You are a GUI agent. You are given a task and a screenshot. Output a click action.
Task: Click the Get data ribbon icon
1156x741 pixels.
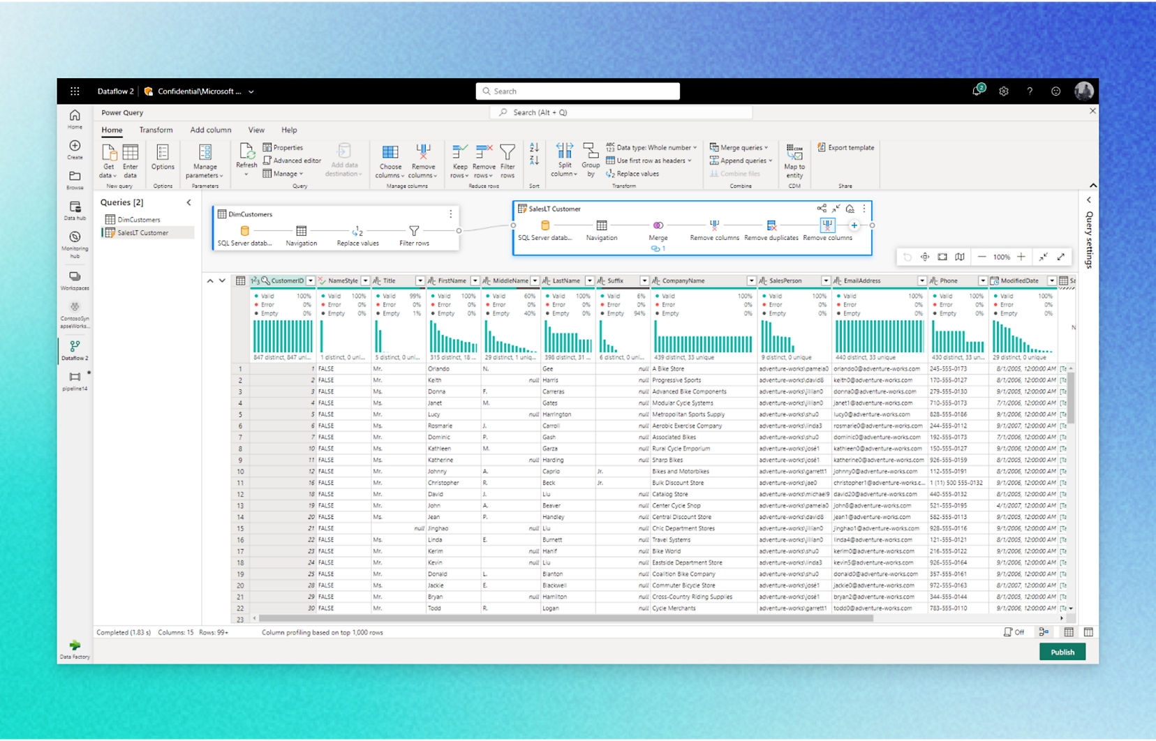click(x=109, y=153)
